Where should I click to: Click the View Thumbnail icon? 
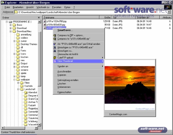[x=55, y=61]
